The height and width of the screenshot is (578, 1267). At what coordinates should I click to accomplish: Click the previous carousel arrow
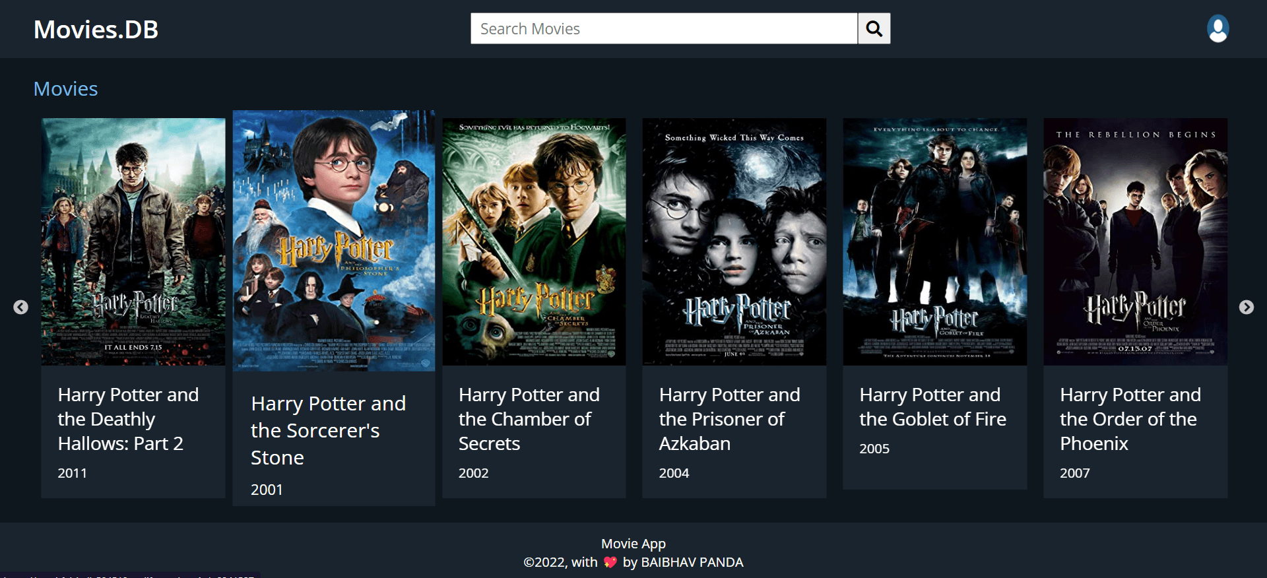21,307
